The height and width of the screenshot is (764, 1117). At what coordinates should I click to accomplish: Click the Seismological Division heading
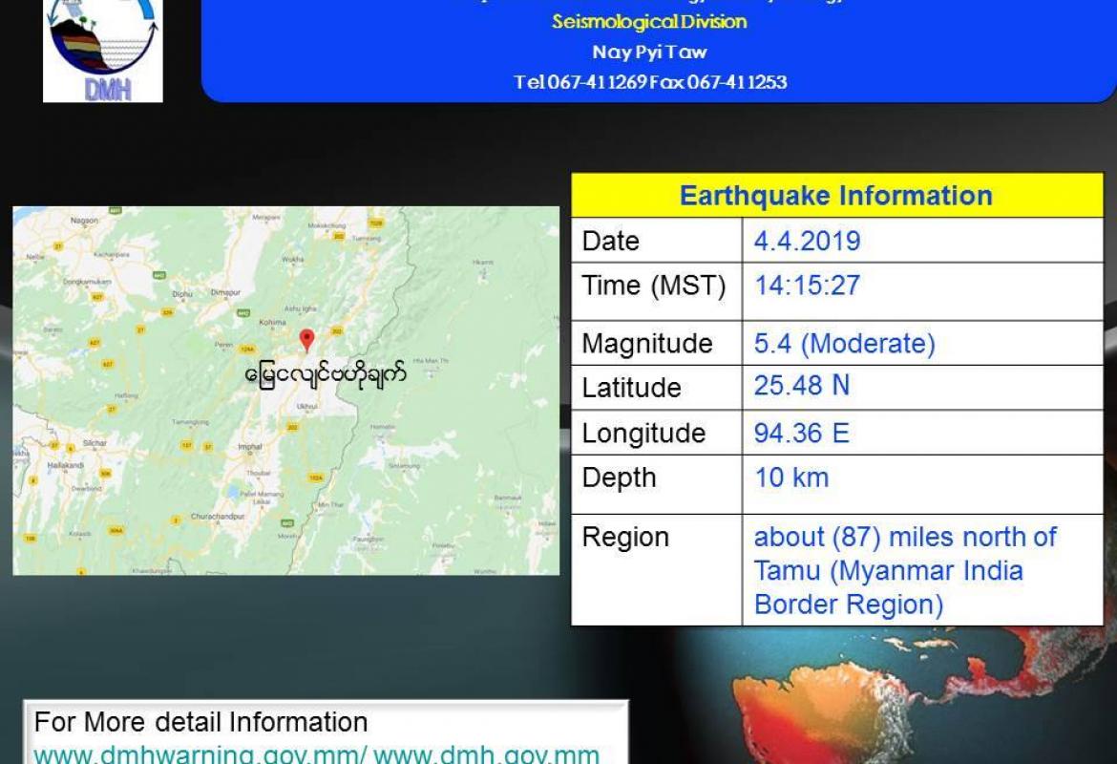click(650, 21)
